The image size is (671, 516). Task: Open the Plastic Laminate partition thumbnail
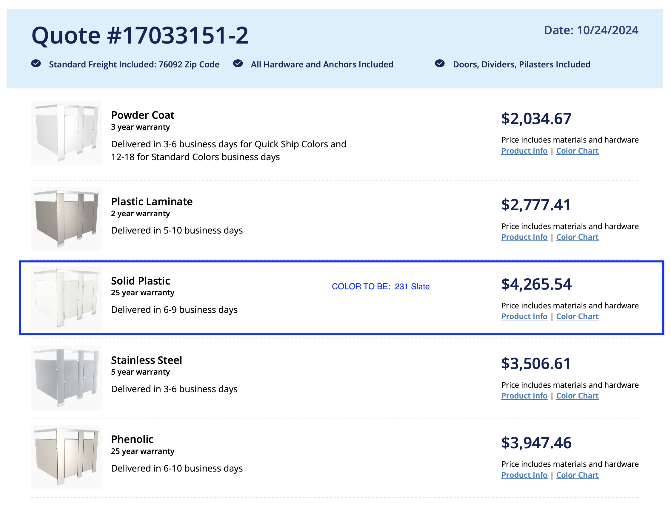point(66,219)
